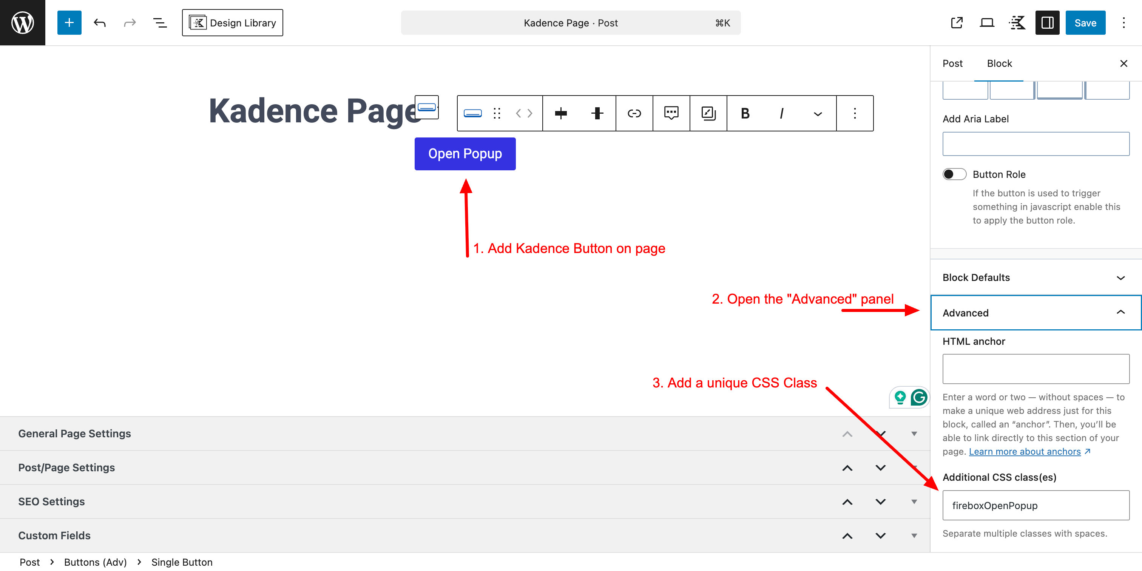
Task: Click the General Page Settings heading
Action: 74,434
